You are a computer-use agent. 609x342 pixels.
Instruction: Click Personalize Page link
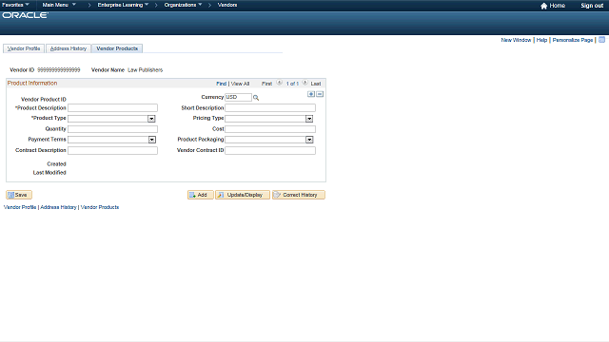(573, 40)
